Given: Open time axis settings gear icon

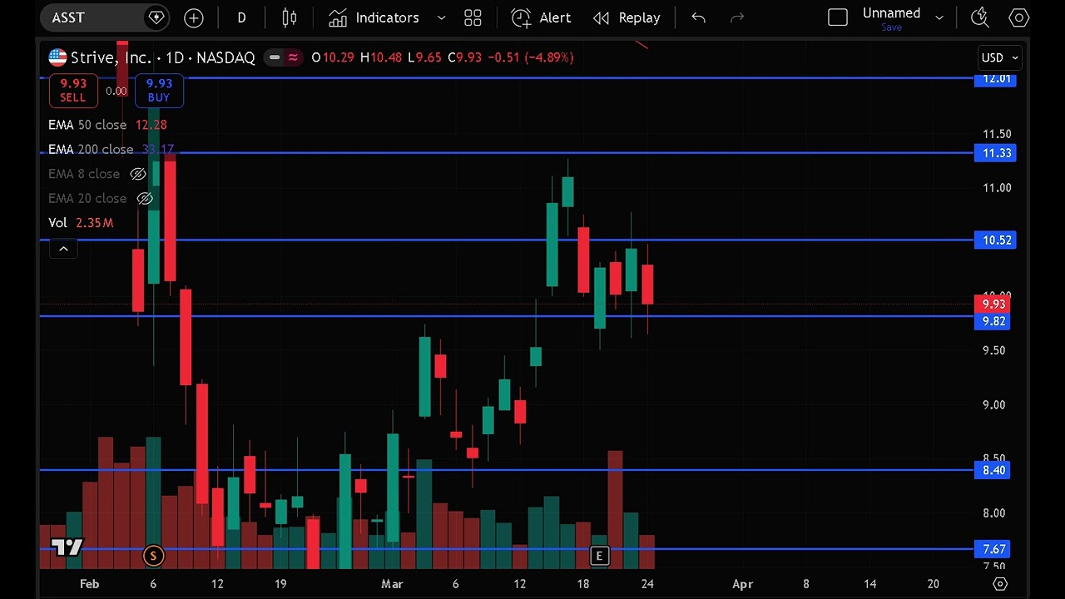Looking at the screenshot, I should coord(1000,584).
